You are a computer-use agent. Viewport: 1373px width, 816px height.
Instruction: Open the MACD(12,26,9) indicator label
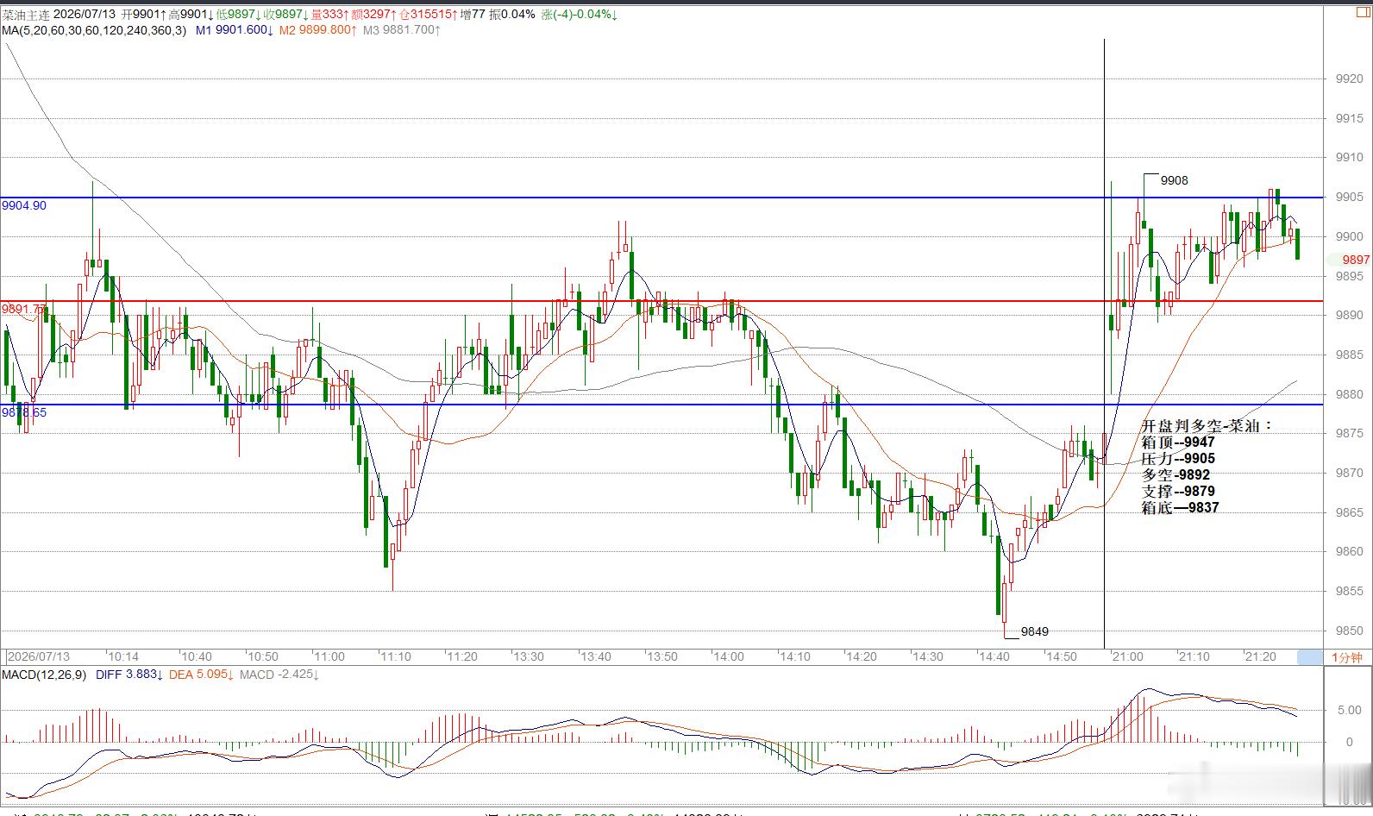(x=44, y=675)
